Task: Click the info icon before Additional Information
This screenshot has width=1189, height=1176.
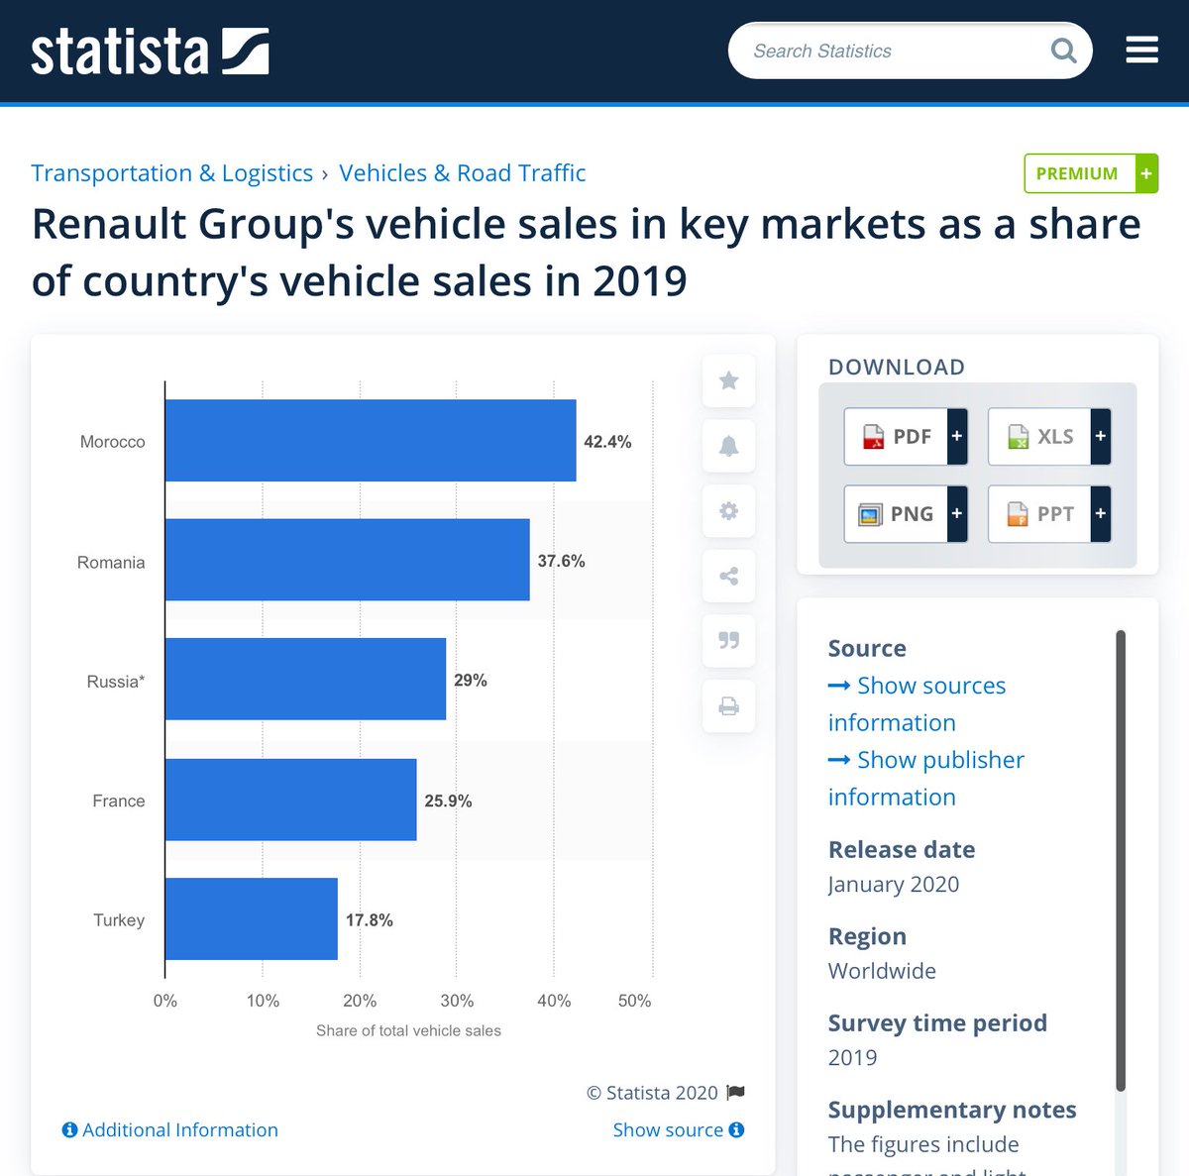Action: [x=69, y=1129]
